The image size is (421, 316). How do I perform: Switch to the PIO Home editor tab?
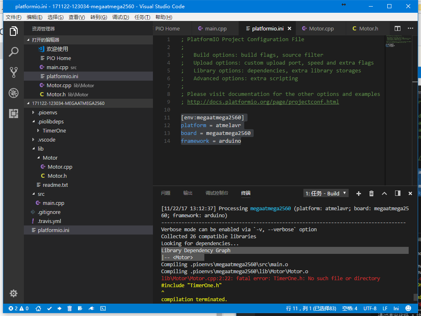(x=172, y=28)
